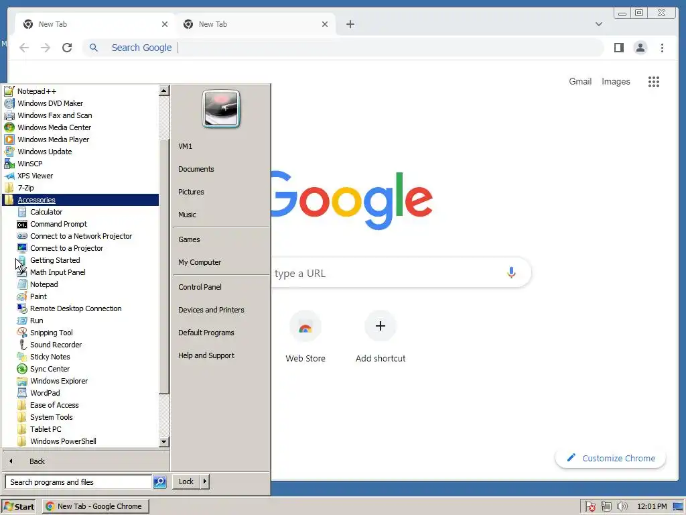Click the Lock button

pos(186,481)
